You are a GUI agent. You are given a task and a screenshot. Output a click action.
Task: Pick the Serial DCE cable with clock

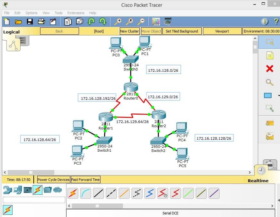pyautogui.click(x=163, y=193)
